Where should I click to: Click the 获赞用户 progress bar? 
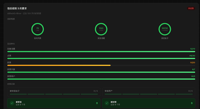(x=101, y=79)
